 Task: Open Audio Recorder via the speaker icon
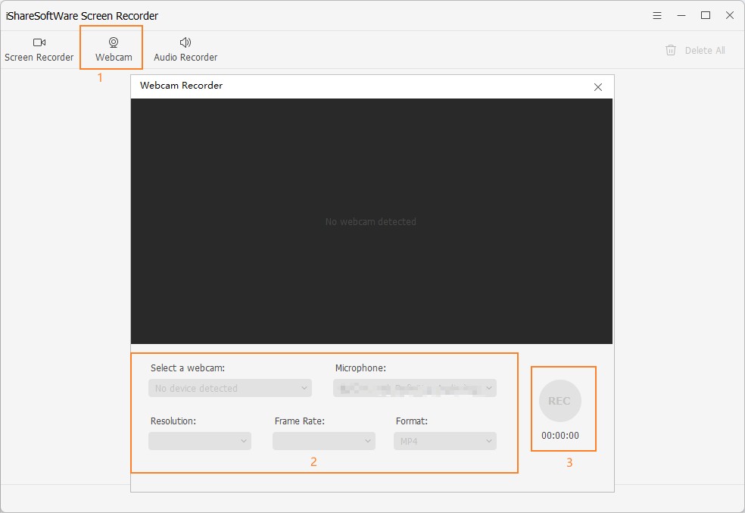click(185, 42)
